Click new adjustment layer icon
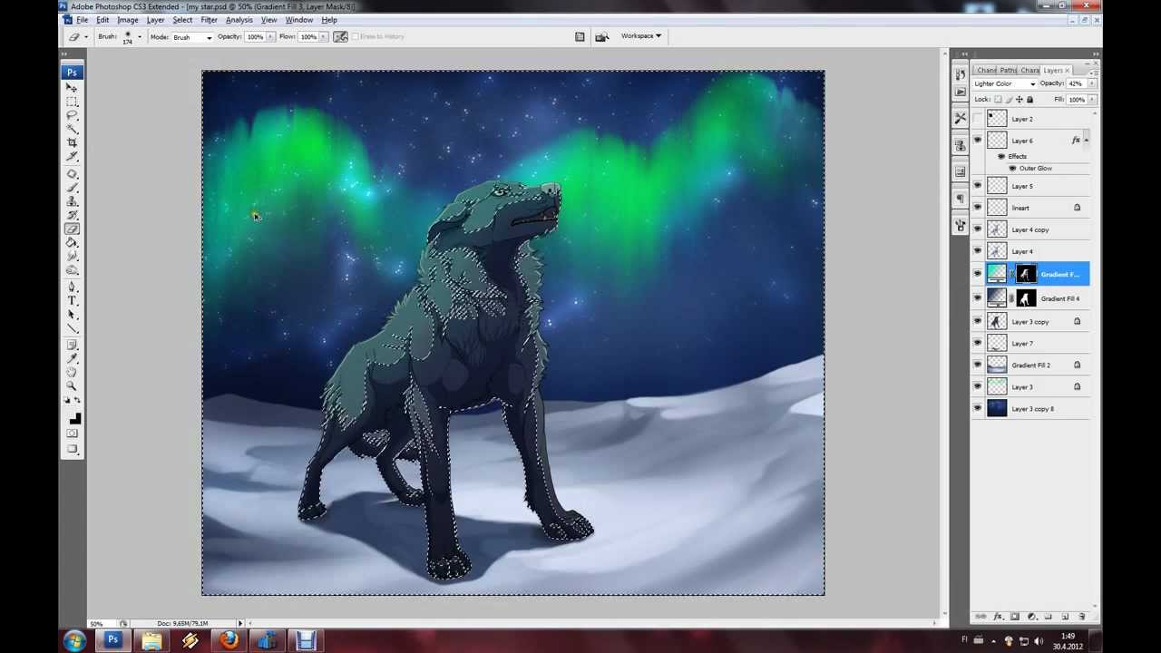The height and width of the screenshot is (653, 1161). tap(1031, 617)
